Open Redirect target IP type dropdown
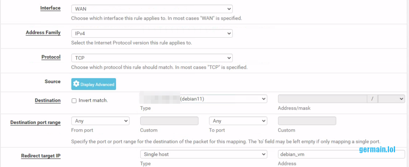Screen dimensions: 409x167 pyautogui.click(x=204, y=154)
